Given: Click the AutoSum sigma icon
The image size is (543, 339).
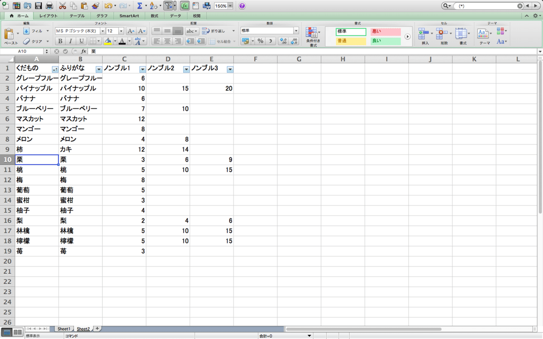Looking at the screenshot, I should 139,6.
